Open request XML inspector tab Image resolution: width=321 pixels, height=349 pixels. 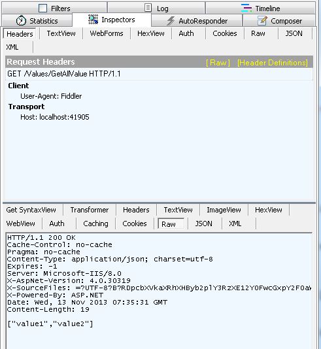click(x=12, y=47)
